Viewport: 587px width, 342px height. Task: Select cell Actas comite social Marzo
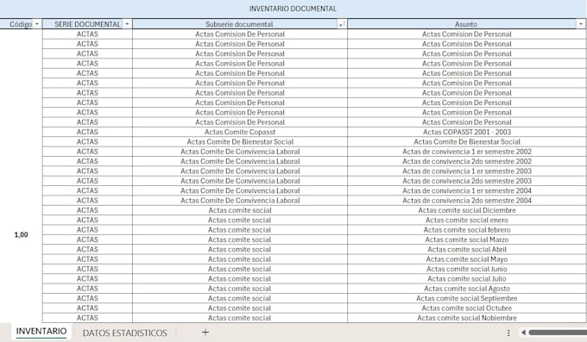pos(467,239)
